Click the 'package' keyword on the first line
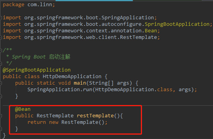 click(x=14, y=5)
